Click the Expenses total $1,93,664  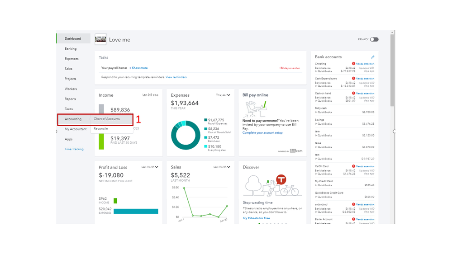click(185, 103)
